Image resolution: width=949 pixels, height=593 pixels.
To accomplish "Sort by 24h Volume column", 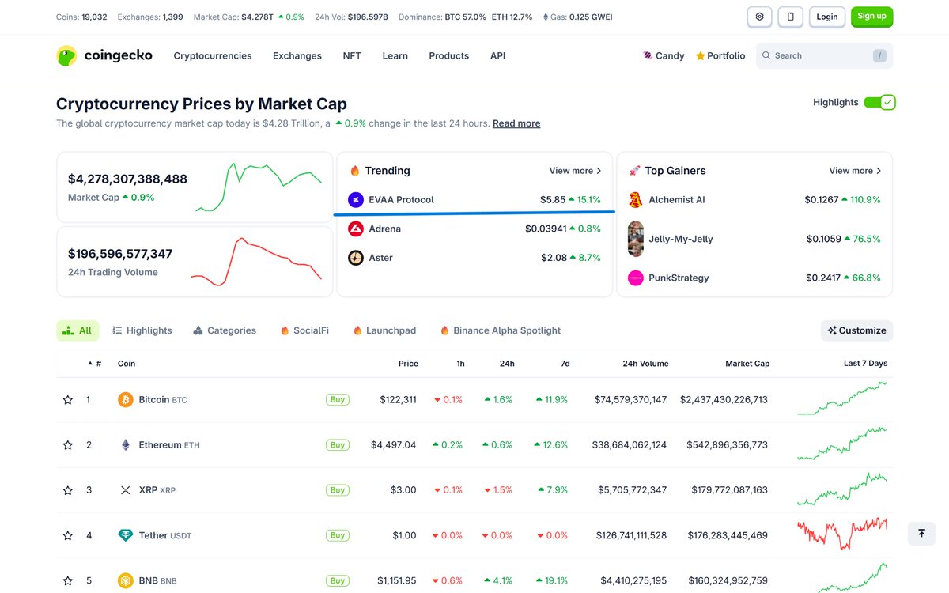I will click(x=645, y=364).
